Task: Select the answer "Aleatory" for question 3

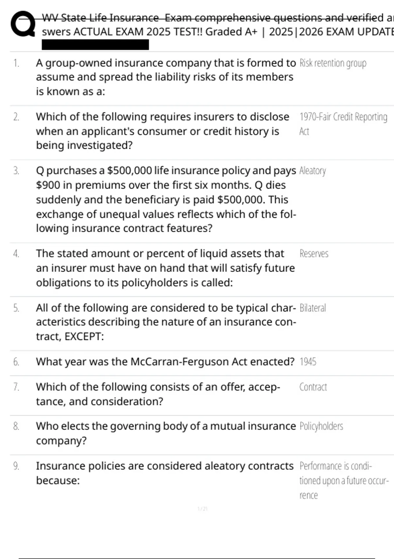Action: (x=313, y=171)
